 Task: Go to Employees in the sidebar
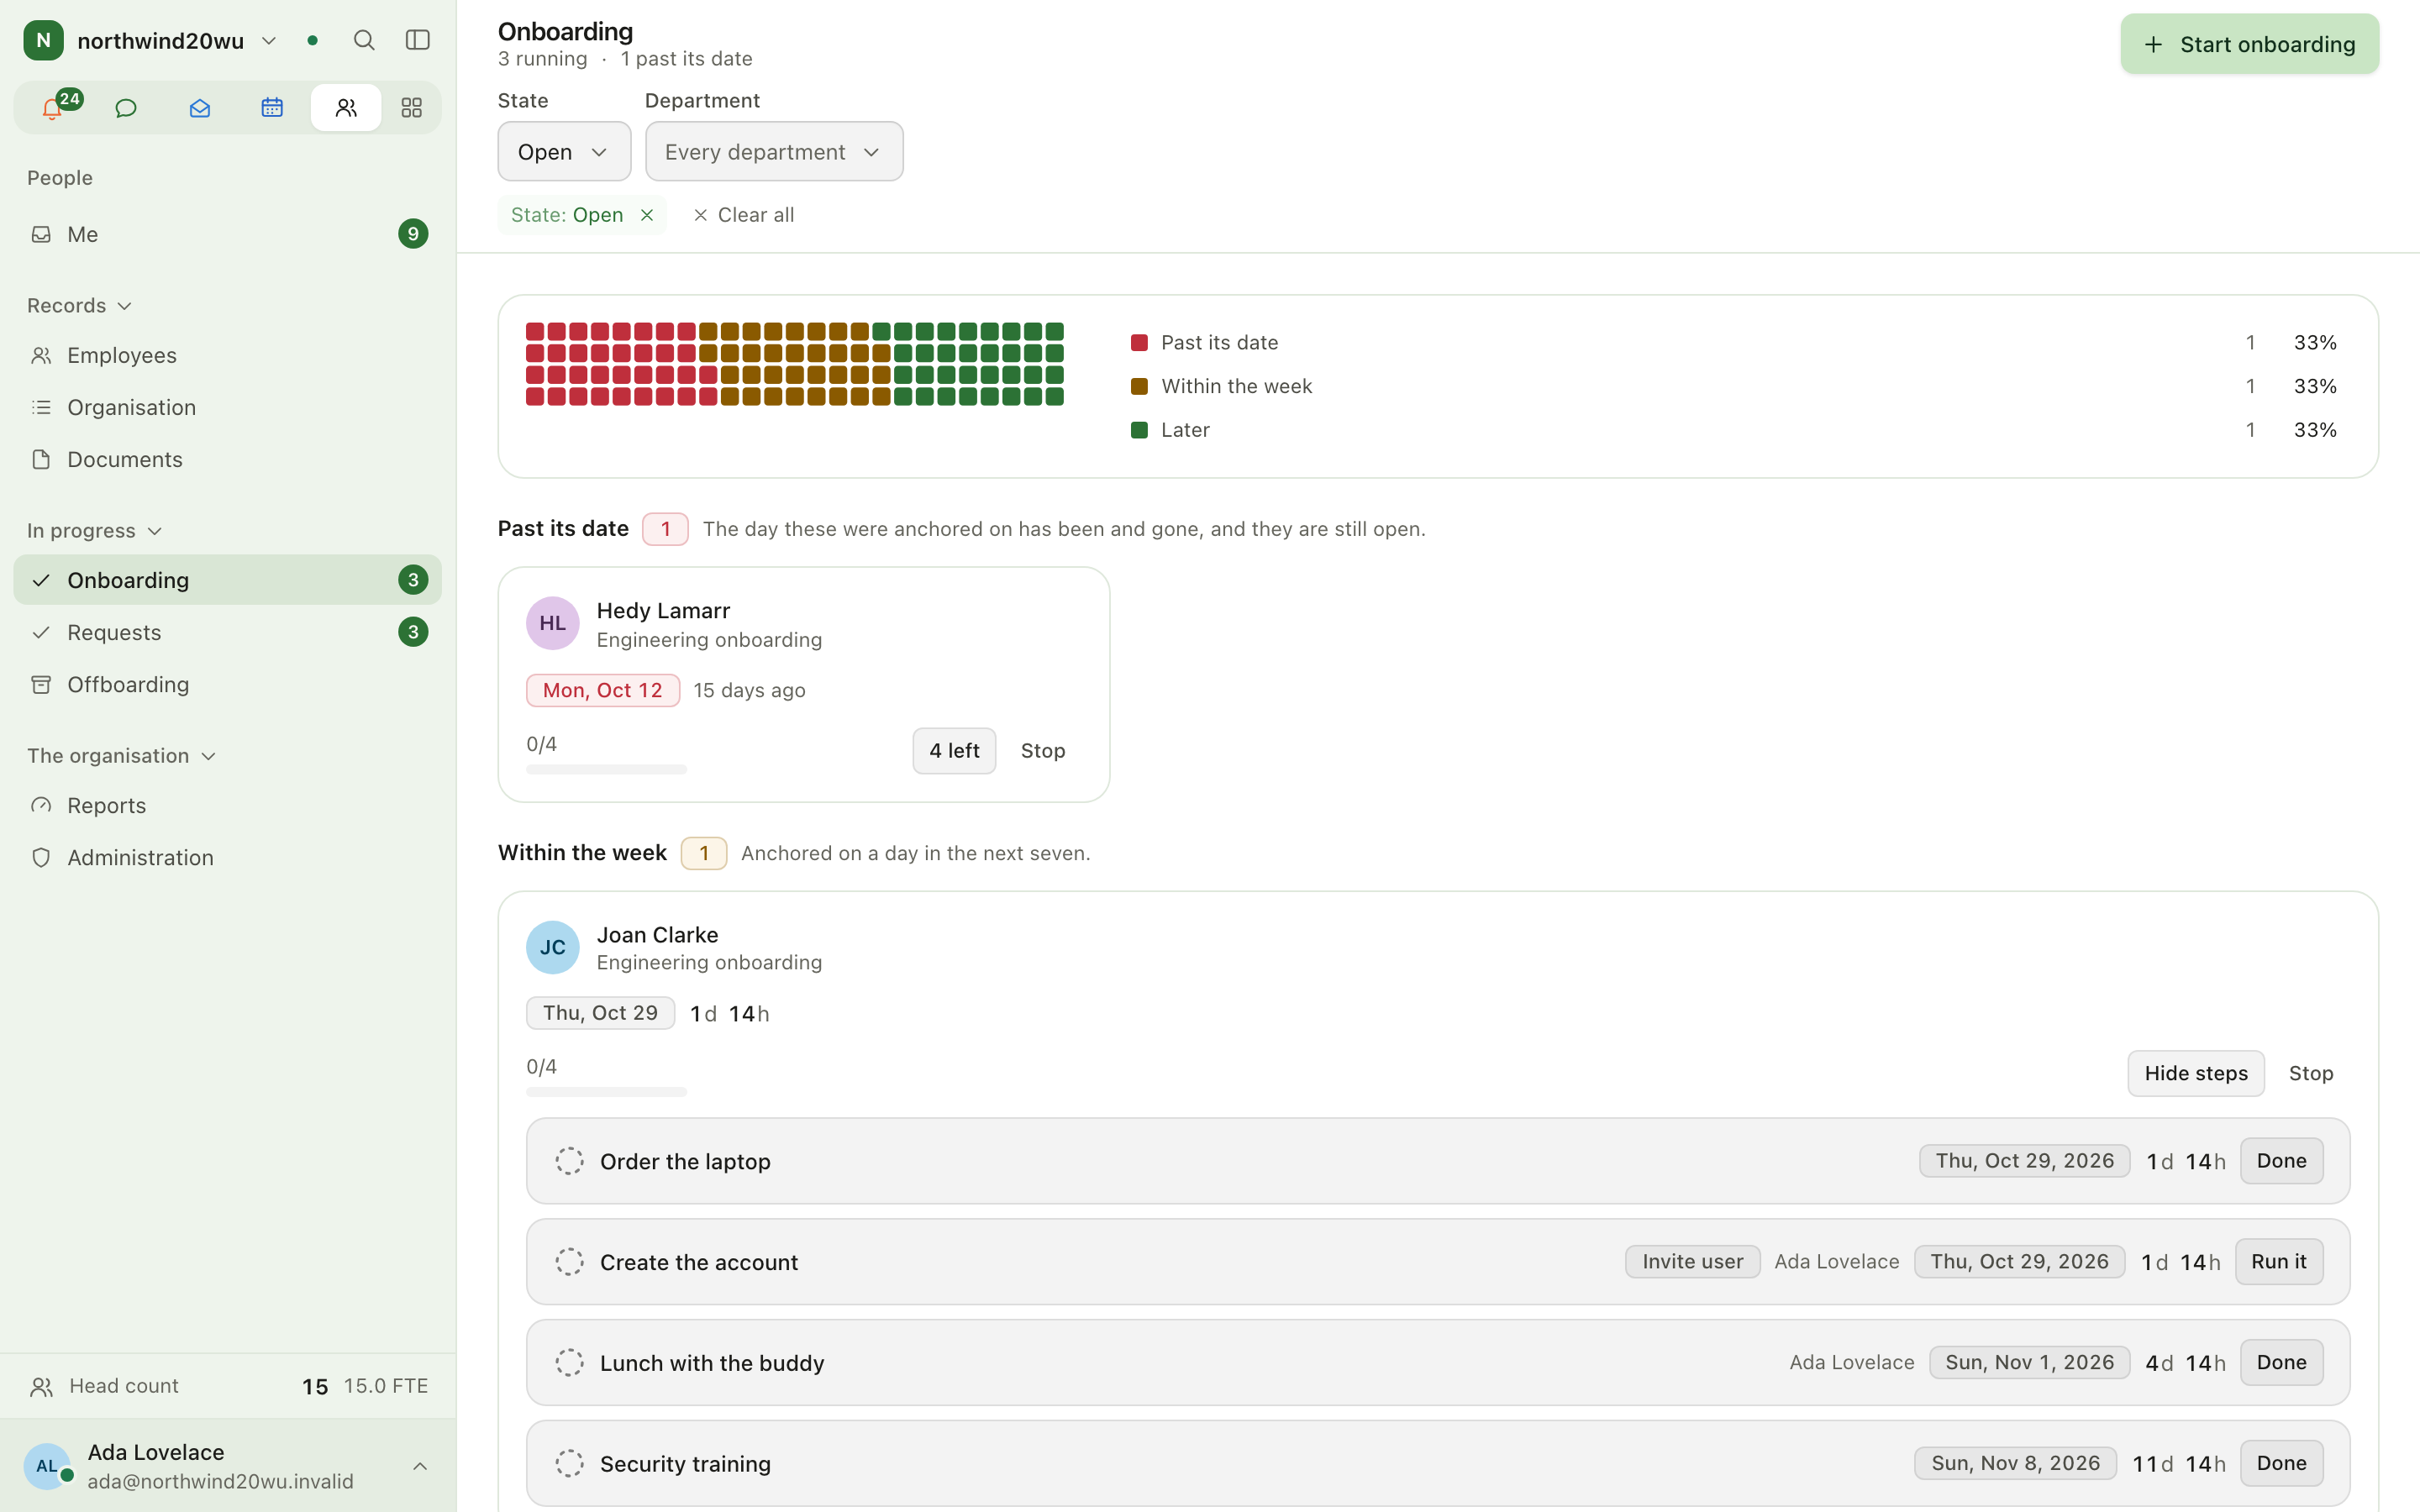(x=228, y=355)
